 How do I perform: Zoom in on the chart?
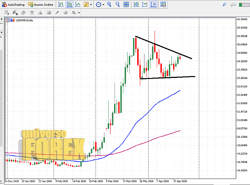(x=109, y=4)
